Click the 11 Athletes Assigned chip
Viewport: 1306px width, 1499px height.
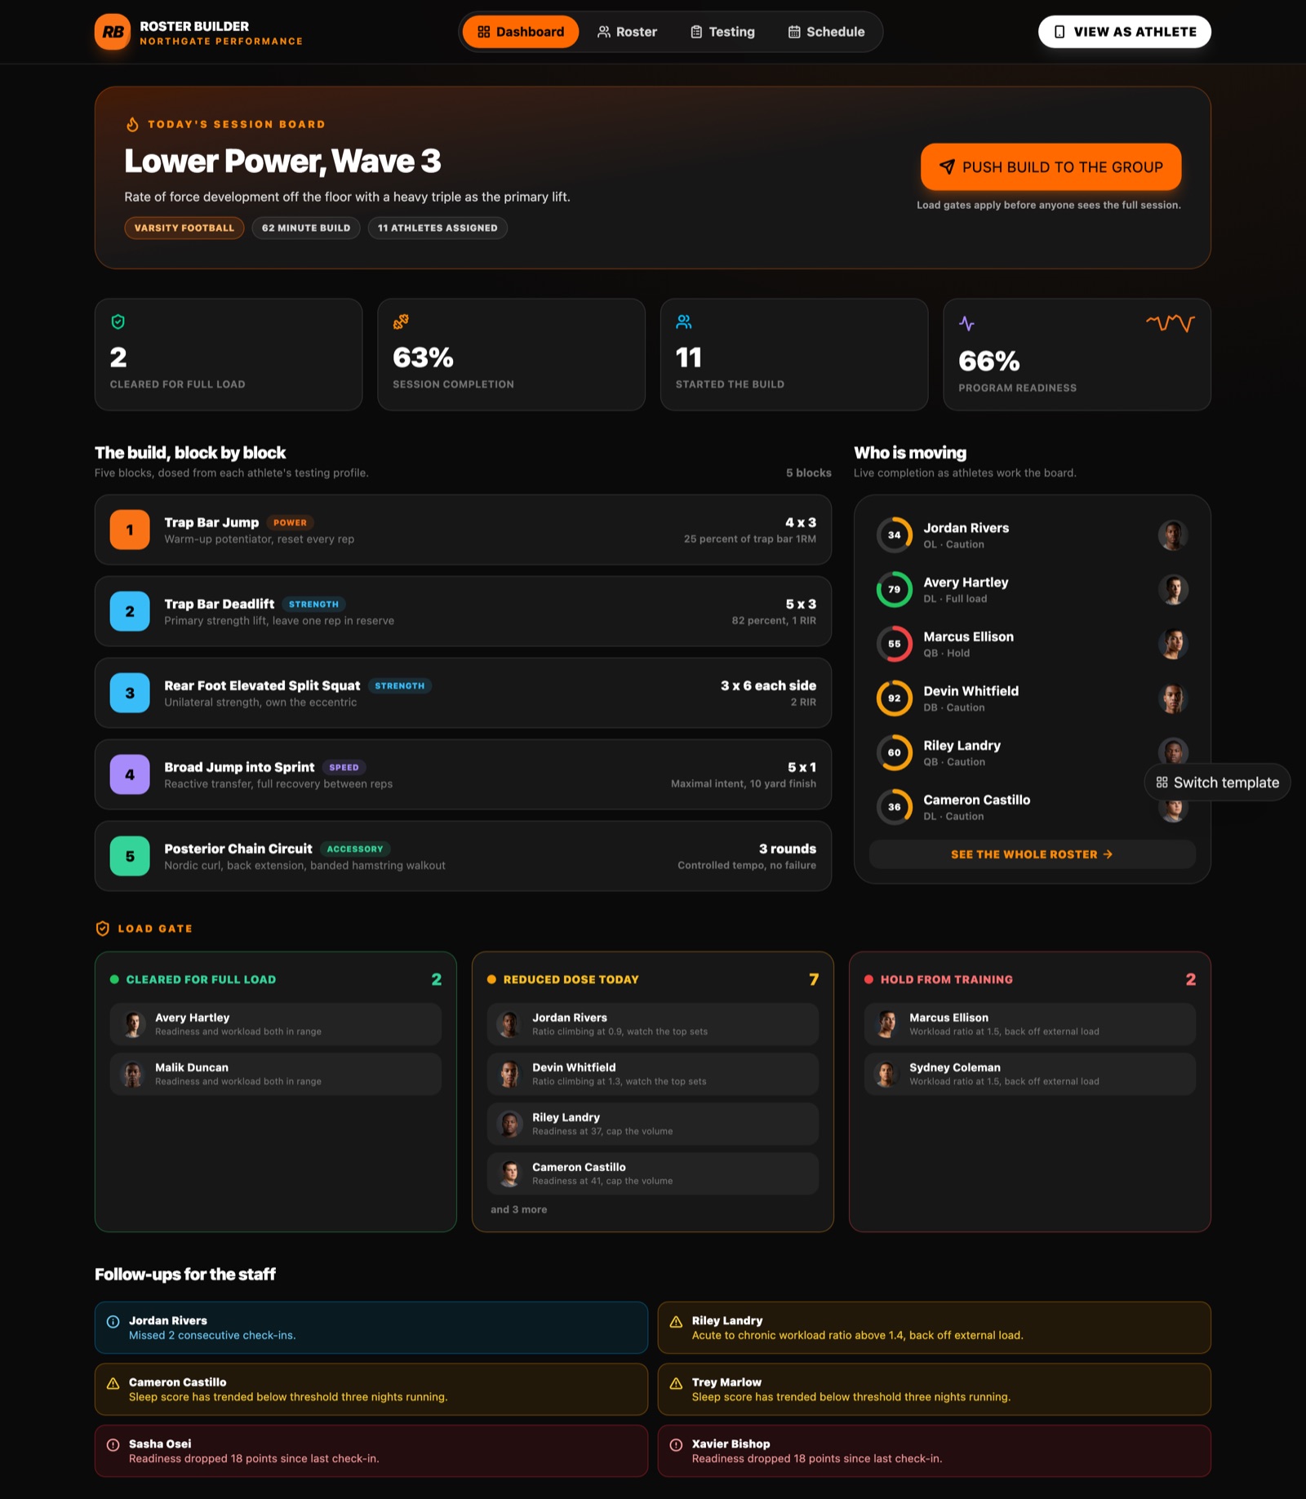(438, 228)
